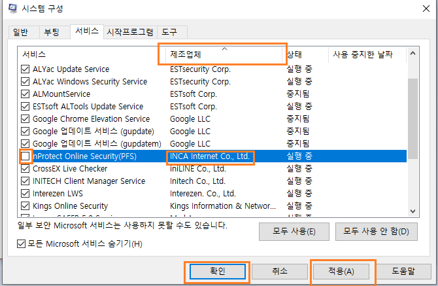Click the System Configuration title bar icon

(x=12, y=9)
